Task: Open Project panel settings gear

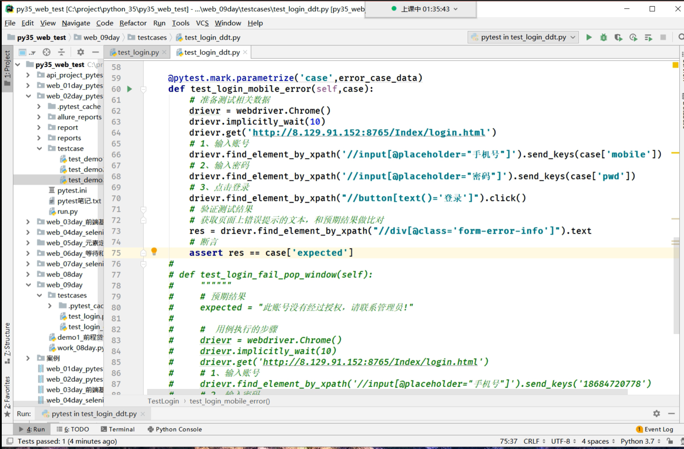Action: pos(80,52)
